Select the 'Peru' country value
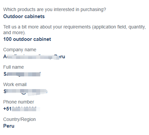 pos(9,126)
